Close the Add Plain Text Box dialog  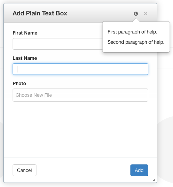pos(145,13)
